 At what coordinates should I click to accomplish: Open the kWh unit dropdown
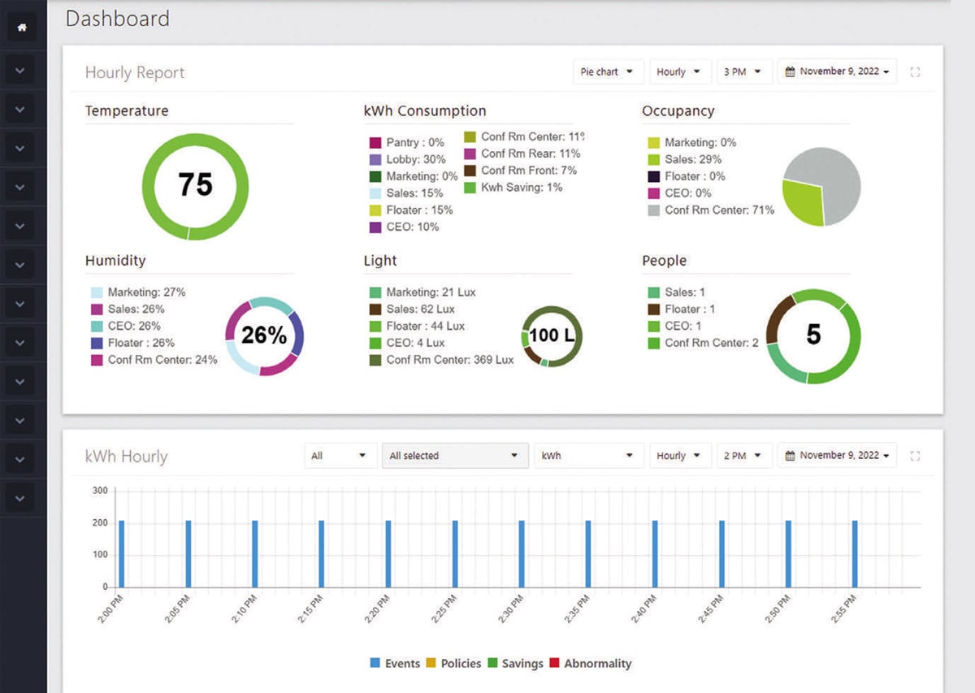pyautogui.click(x=588, y=456)
